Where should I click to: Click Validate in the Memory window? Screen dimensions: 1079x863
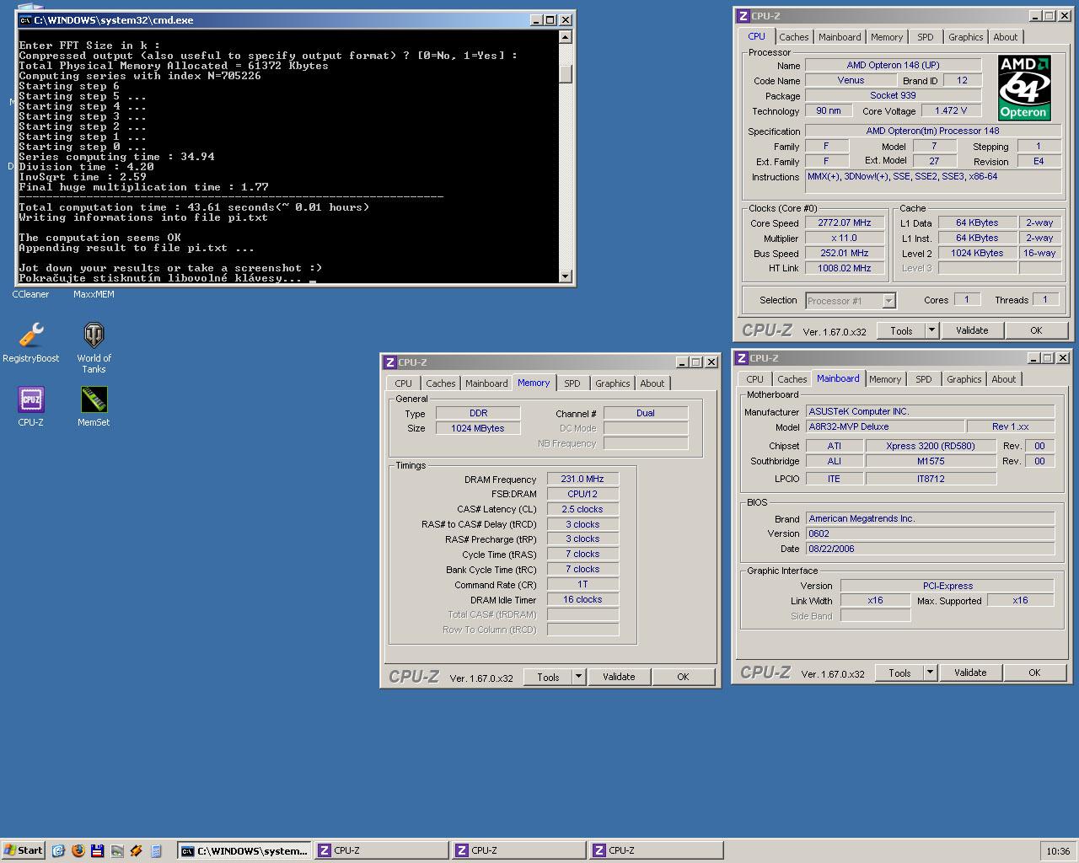(x=619, y=677)
